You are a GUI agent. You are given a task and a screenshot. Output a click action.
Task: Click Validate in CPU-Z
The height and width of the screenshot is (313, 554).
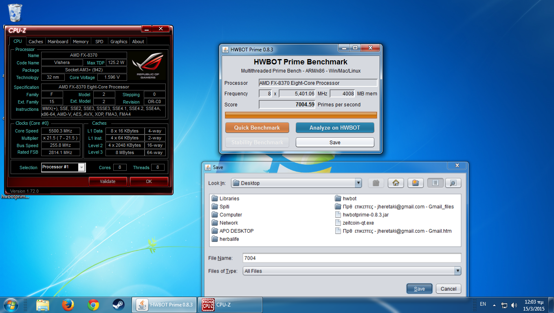tap(108, 181)
